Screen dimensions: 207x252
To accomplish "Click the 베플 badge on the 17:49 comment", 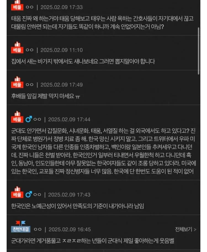I will (x=17, y=82).
